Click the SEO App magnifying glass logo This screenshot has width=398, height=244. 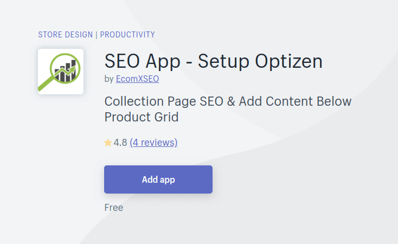click(x=61, y=72)
